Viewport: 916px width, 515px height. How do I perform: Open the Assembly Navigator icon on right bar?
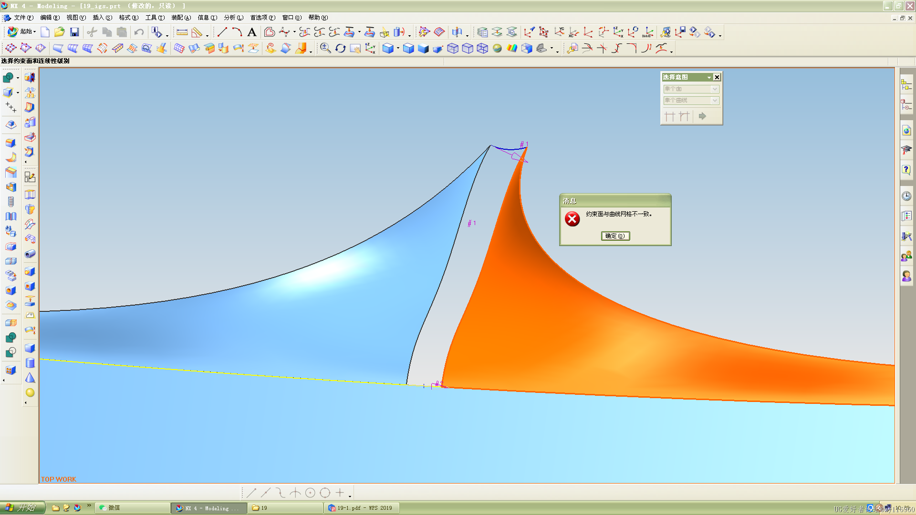pos(906,84)
